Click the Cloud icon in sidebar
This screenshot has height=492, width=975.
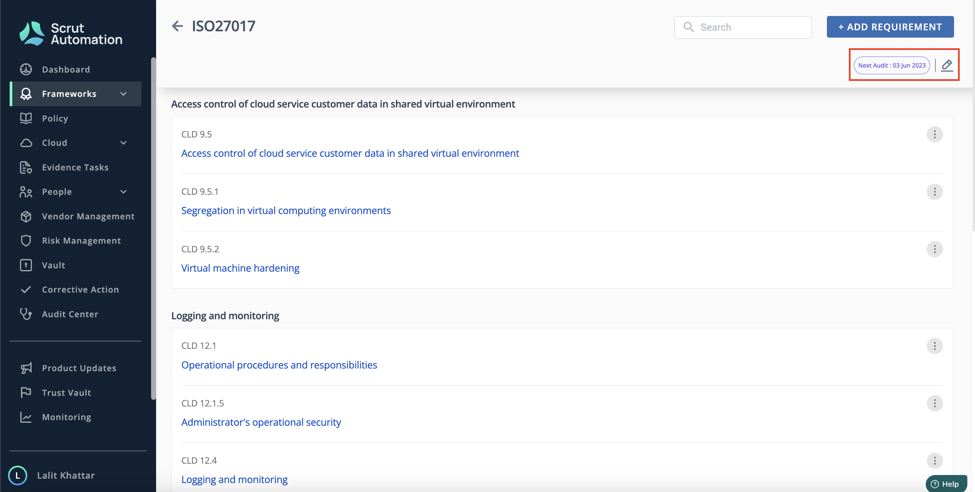pyautogui.click(x=26, y=143)
